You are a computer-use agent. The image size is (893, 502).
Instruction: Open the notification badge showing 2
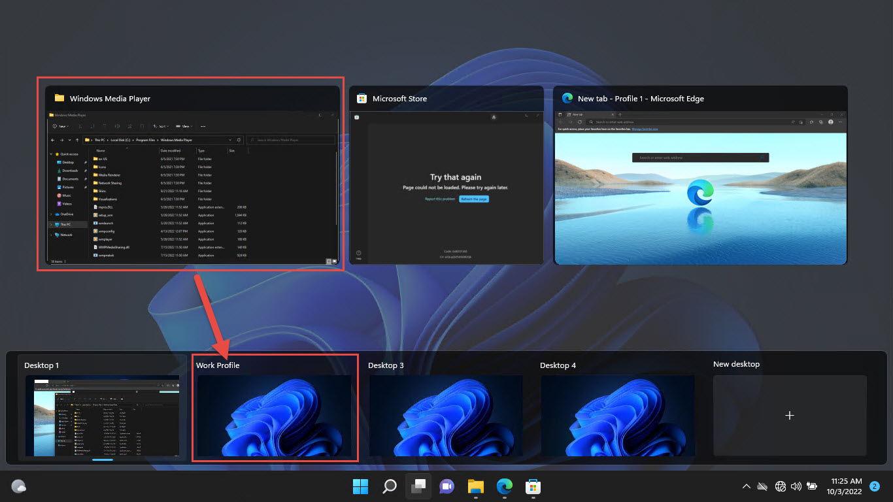(x=875, y=486)
